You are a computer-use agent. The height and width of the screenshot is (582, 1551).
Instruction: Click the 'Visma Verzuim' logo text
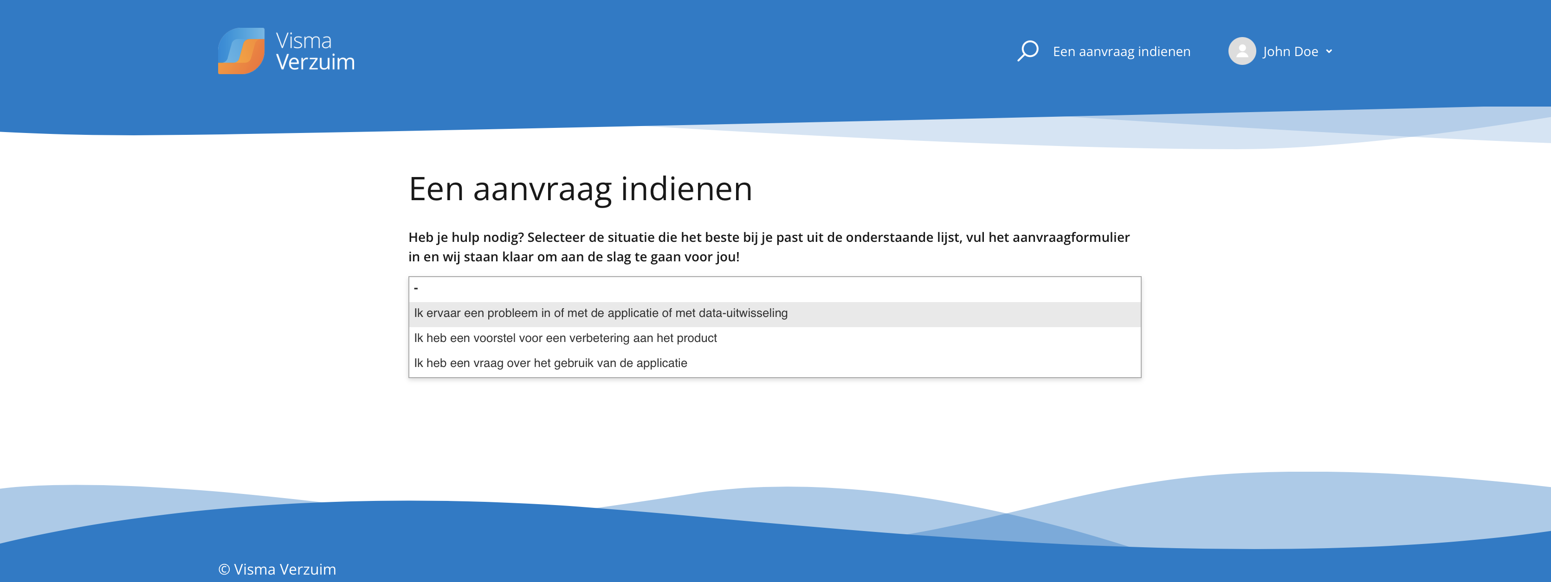click(315, 51)
